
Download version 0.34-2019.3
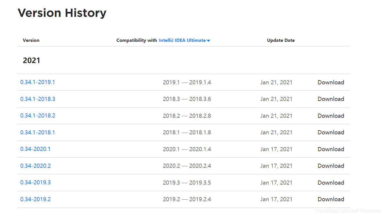click(331, 183)
